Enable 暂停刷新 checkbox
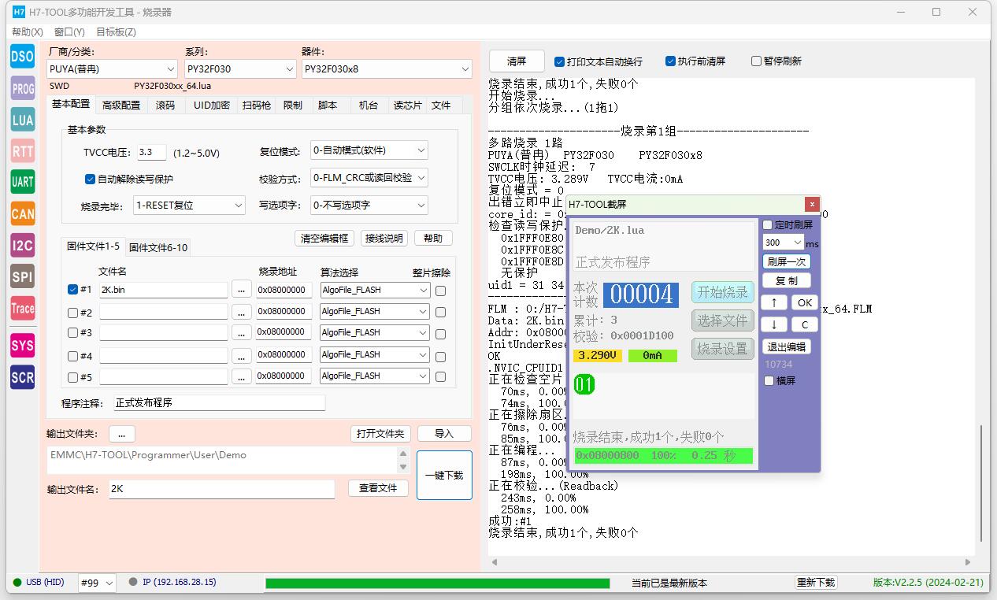 tap(756, 61)
